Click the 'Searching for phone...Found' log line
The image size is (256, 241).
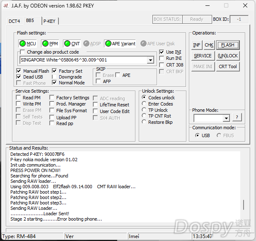click(39, 176)
